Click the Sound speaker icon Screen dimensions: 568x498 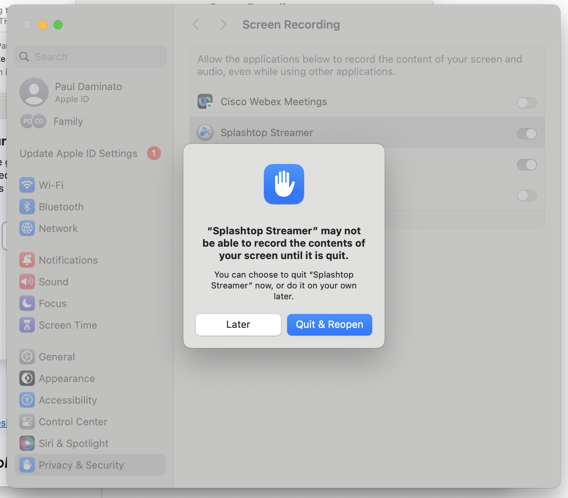27,282
